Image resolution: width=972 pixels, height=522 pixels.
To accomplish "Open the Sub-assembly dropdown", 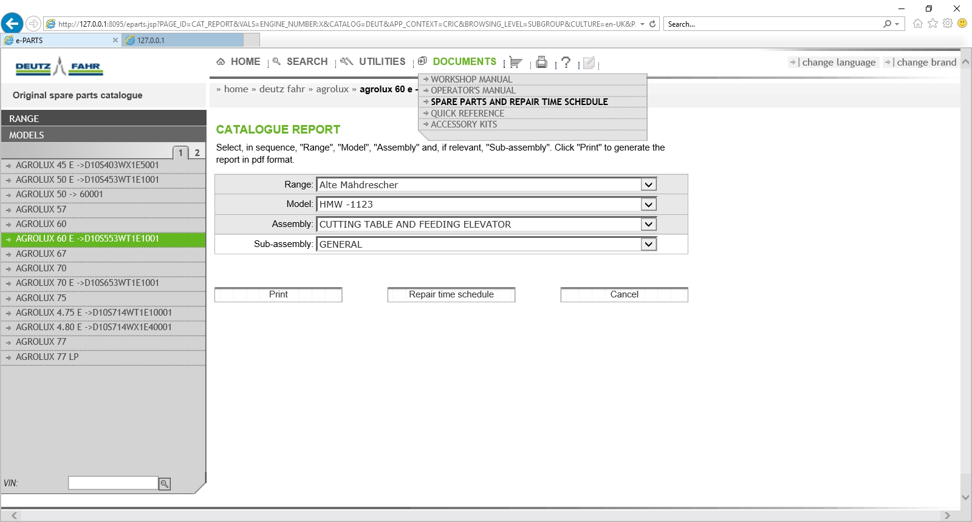I will (649, 244).
